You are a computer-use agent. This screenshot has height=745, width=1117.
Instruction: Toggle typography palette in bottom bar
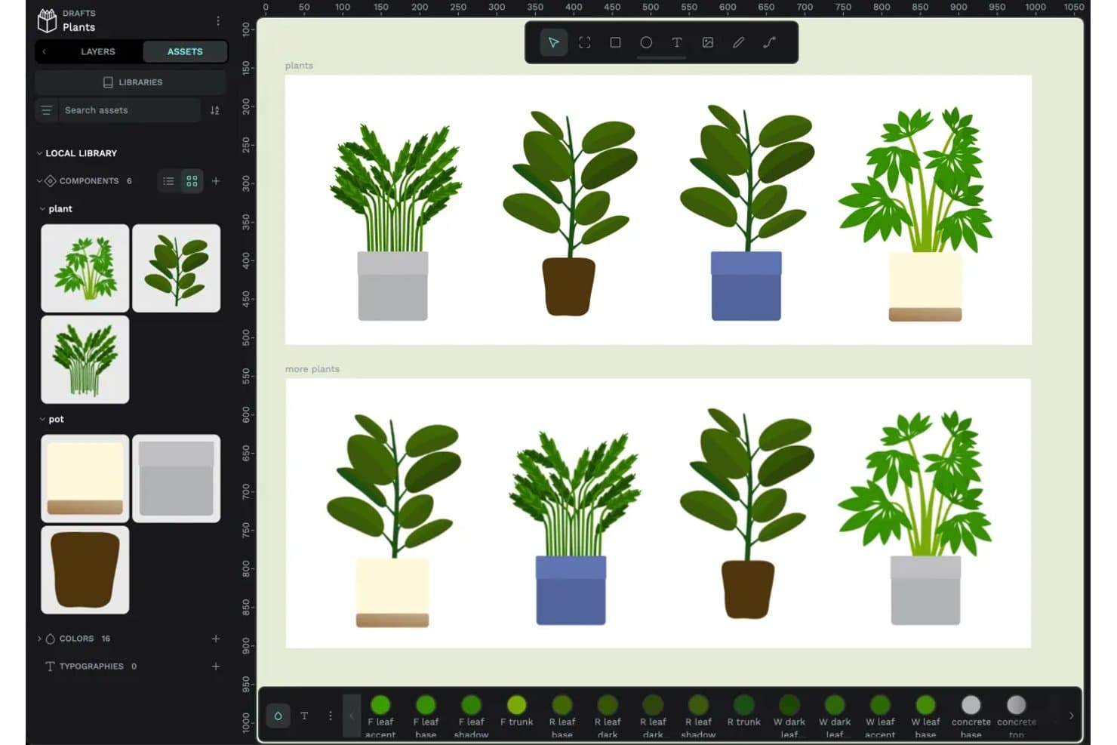[304, 716]
